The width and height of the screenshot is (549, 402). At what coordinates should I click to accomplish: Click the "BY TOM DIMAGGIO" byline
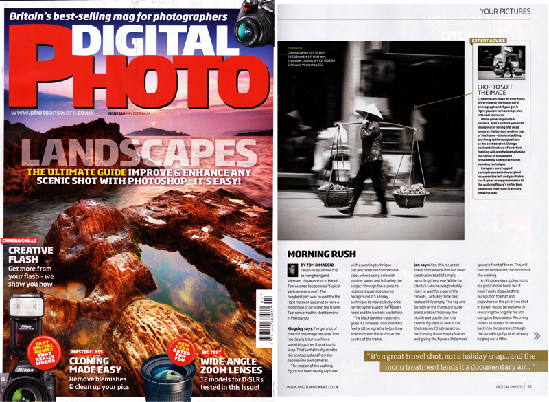pos(317,265)
